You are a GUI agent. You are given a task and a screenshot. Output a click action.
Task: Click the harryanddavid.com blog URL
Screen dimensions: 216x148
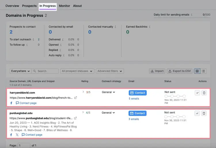coord(41,98)
